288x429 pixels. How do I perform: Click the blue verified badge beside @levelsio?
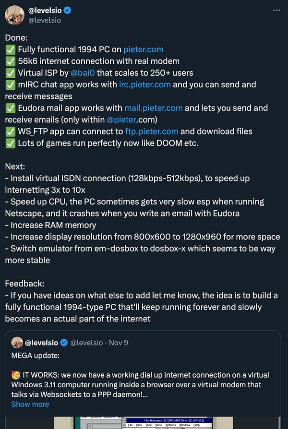point(68,11)
